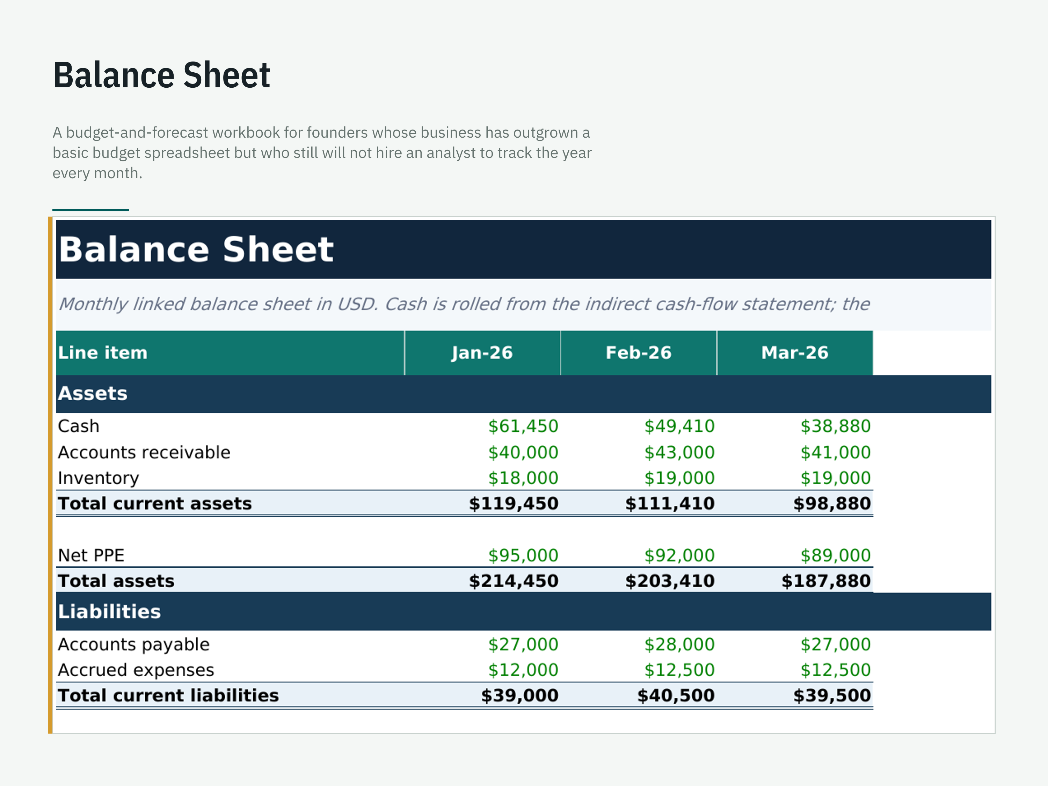Select total assets $214,450
Image resolution: width=1048 pixels, height=786 pixels.
click(x=514, y=581)
